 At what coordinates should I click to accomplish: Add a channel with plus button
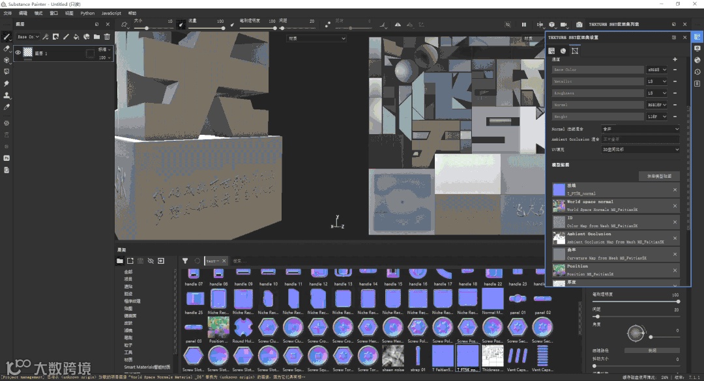[675, 59]
